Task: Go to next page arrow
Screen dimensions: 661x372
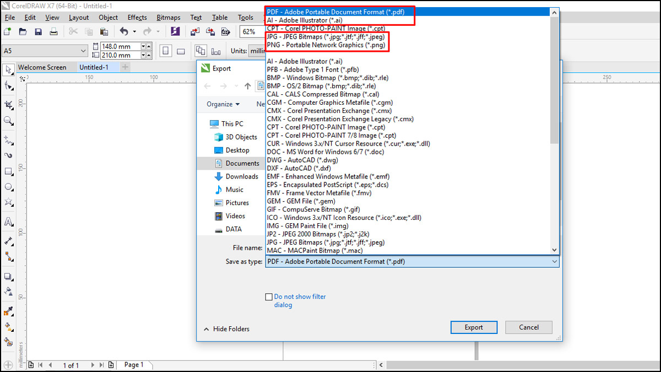Action: coord(92,365)
